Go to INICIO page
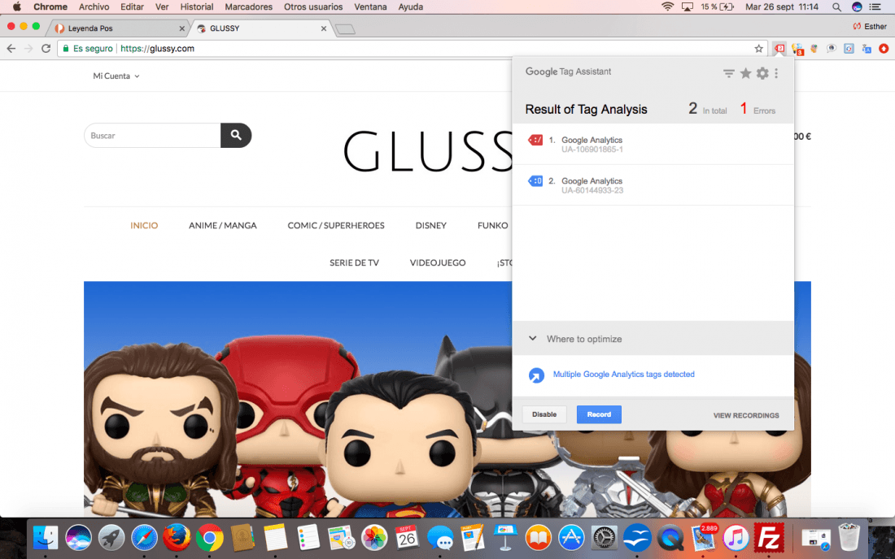Viewport: 895px width, 559px height. [x=144, y=226]
